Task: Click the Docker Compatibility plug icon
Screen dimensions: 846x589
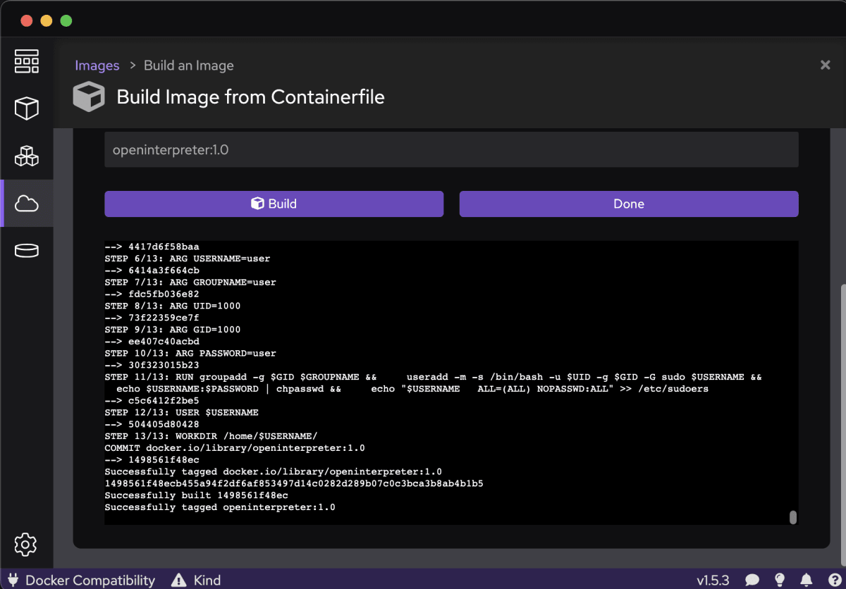Action: 12,581
